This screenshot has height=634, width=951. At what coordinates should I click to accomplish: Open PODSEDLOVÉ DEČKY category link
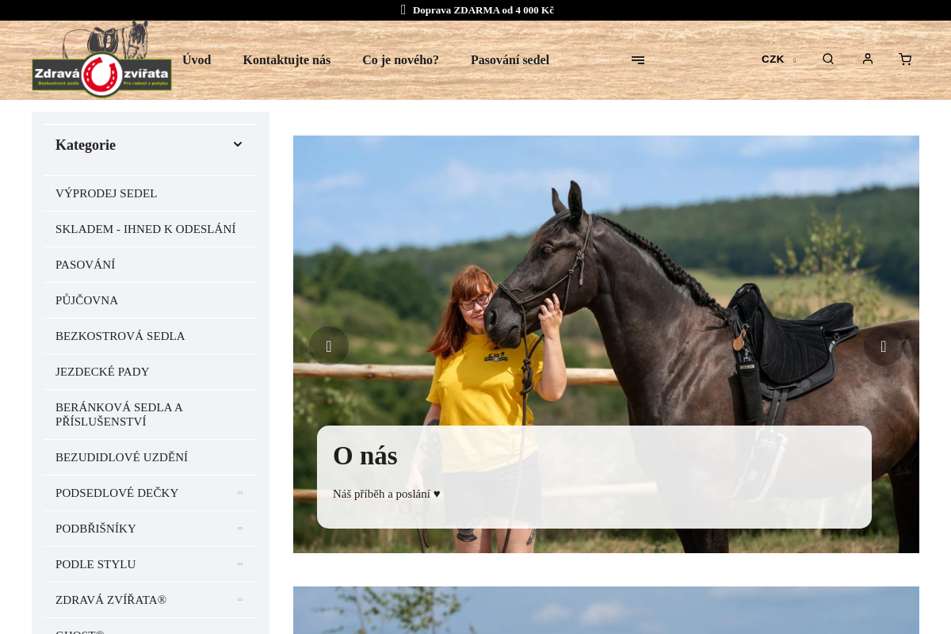pyautogui.click(x=117, y=493)
